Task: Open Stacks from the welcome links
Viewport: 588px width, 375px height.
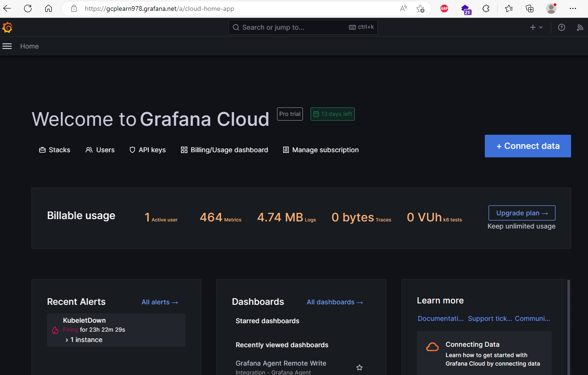Action: click(x=55, y=150)
